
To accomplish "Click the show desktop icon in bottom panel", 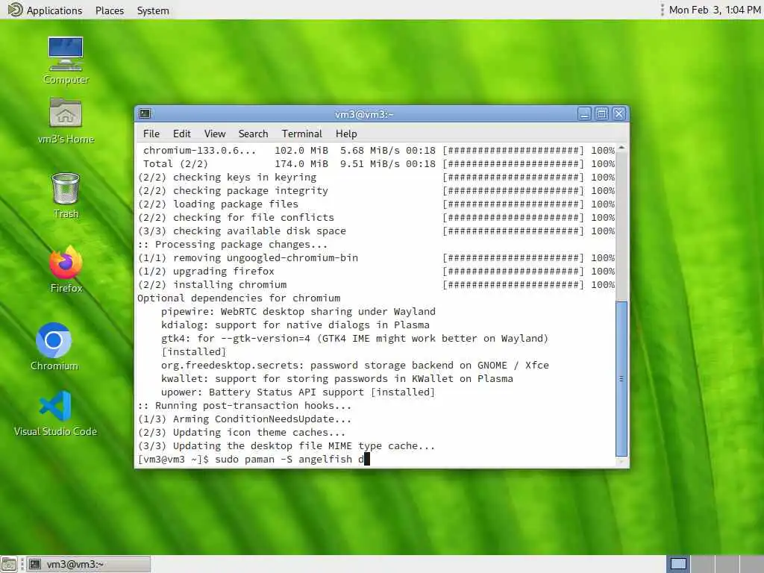I will [9, 564].
